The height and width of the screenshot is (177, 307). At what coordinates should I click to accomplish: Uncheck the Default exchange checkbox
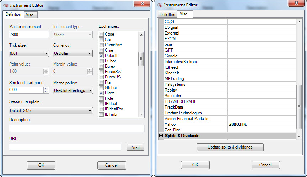coord(101,56)
